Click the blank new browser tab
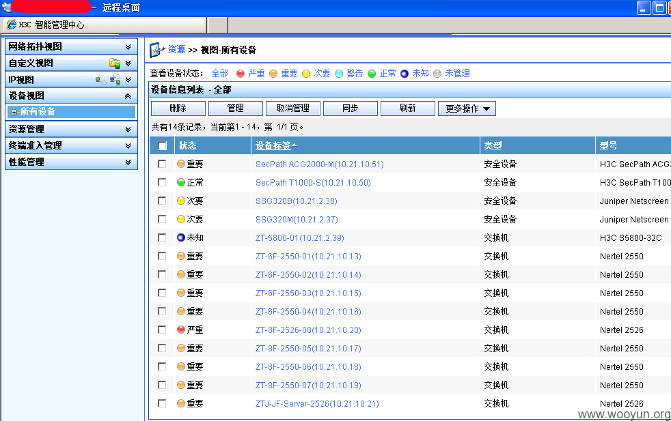This screenshot has width=671, height=421. (218, 25)
